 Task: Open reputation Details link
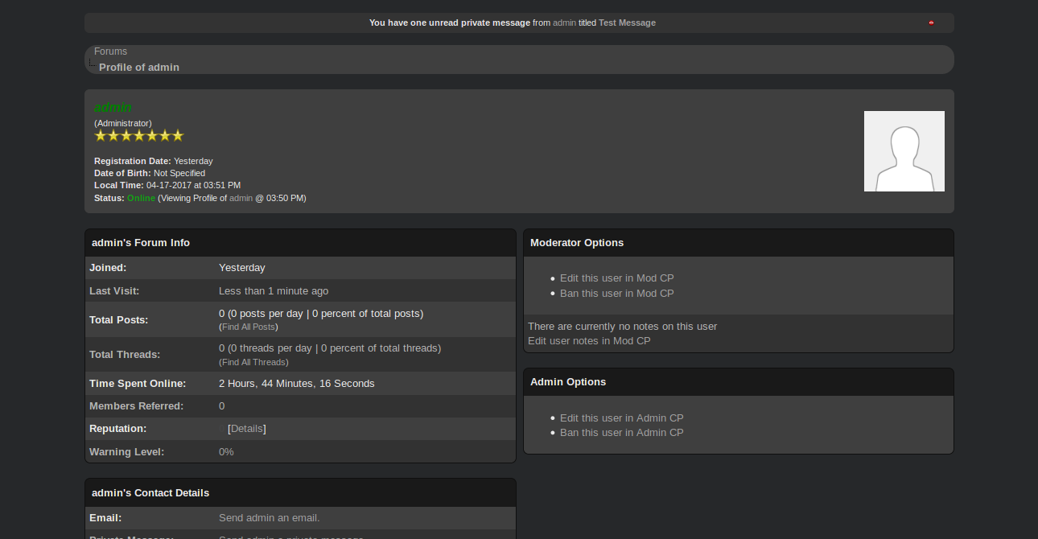(x=247, y=429)
